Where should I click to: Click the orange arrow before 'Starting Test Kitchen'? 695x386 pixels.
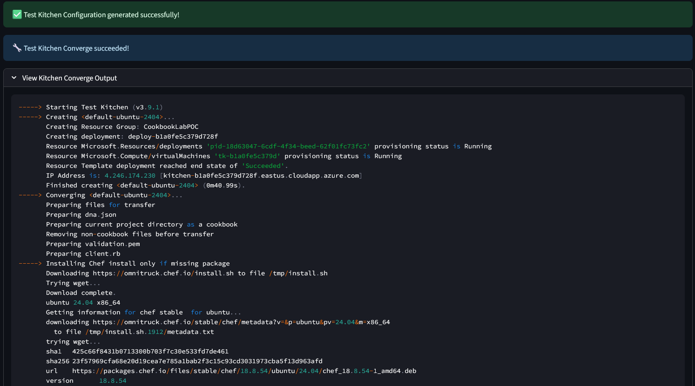coord(30,107)
